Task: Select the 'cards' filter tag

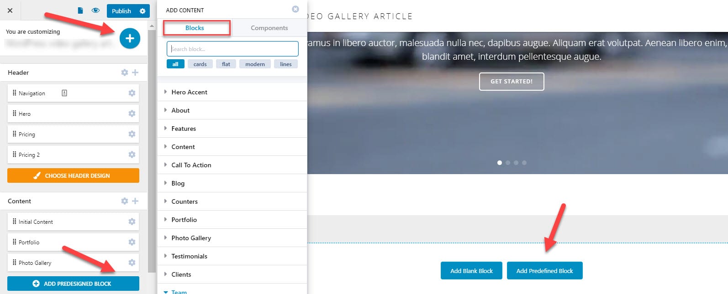Action: [x=200, y=64]
